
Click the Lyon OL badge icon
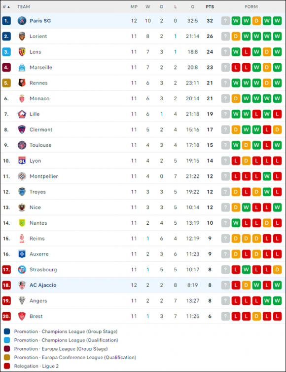[x=22, y=161]
